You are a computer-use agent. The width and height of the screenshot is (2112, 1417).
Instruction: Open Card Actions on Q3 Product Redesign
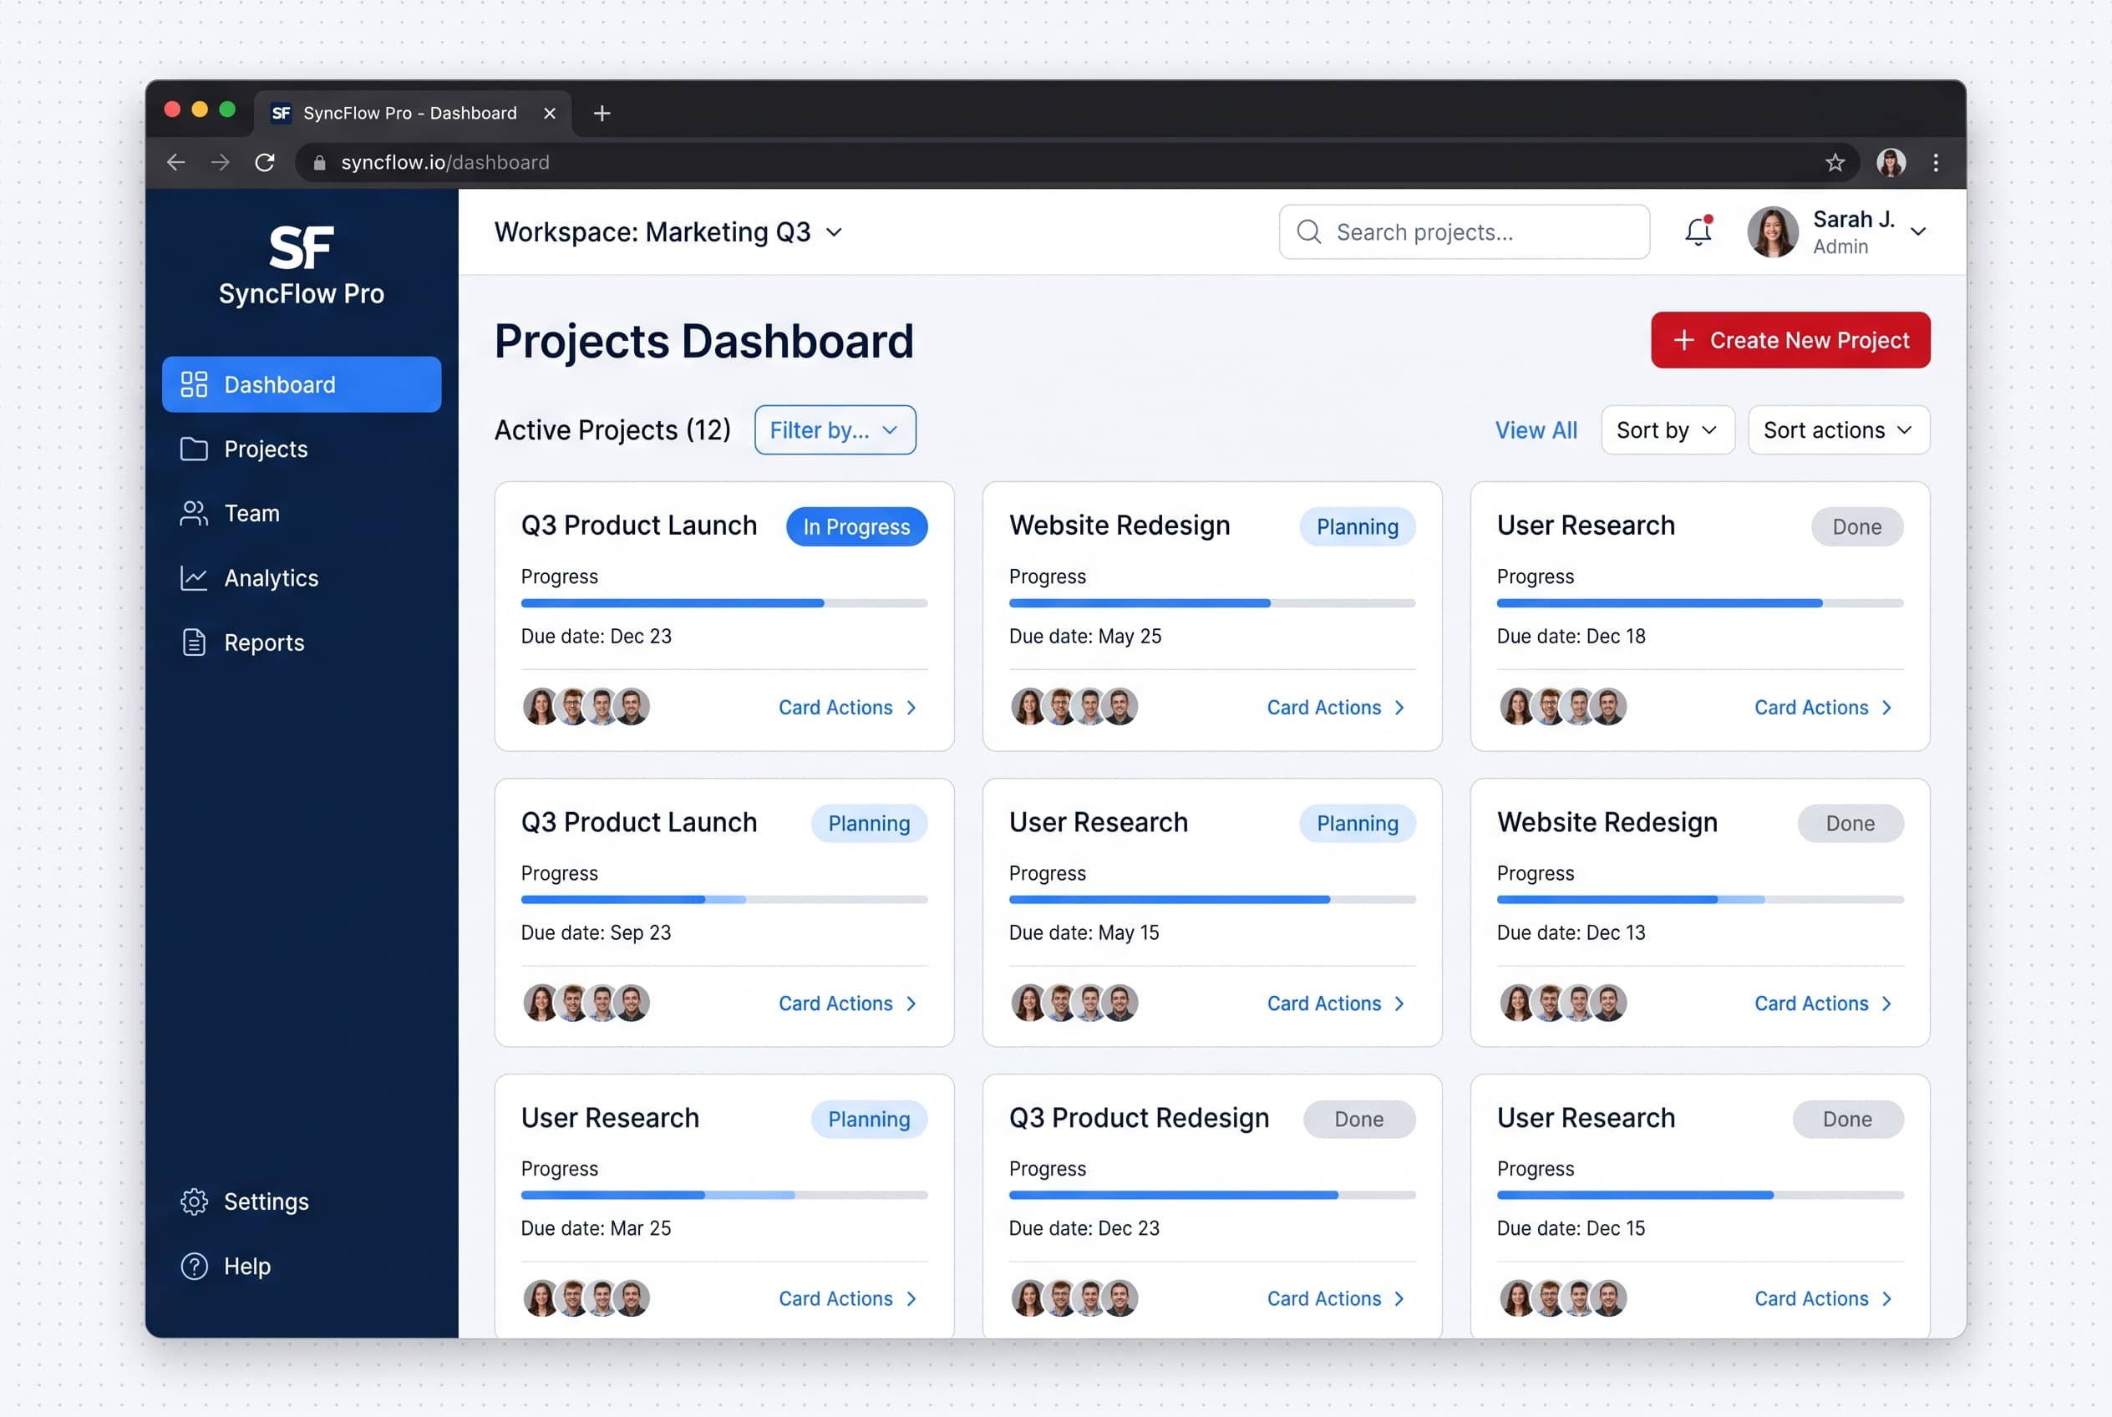(1336, 1298)
